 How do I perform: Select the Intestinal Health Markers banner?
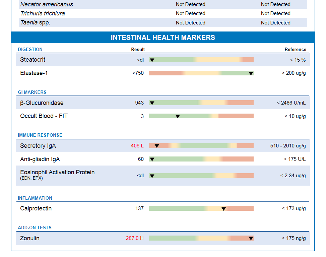pos(163,38)
